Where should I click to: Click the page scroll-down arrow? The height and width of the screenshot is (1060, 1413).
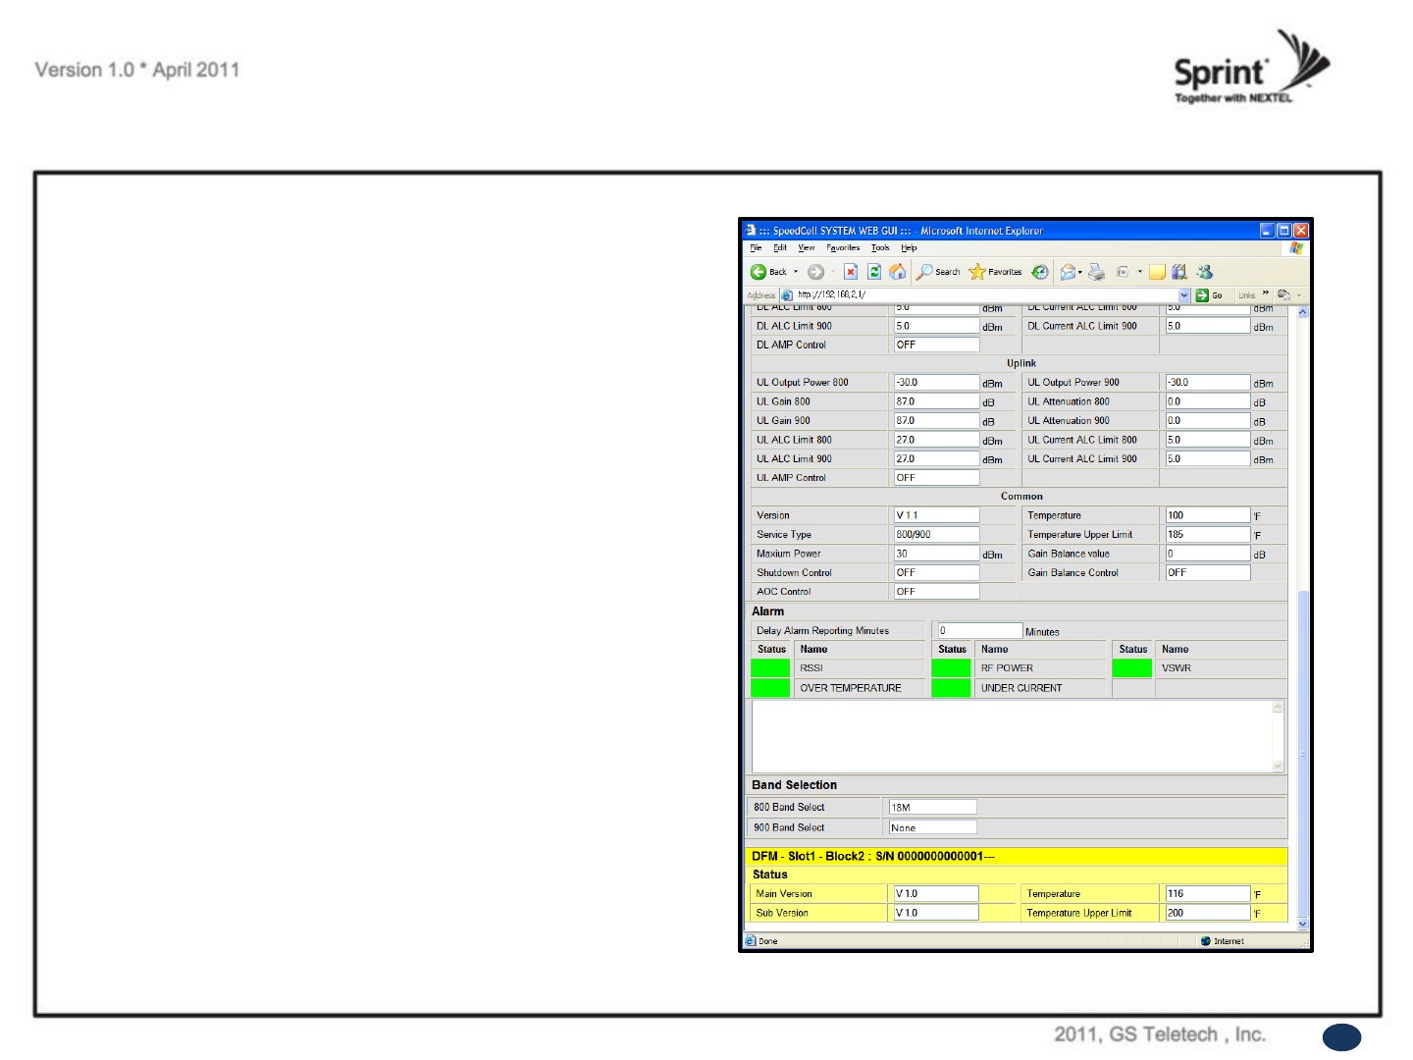click(1303, 924)
